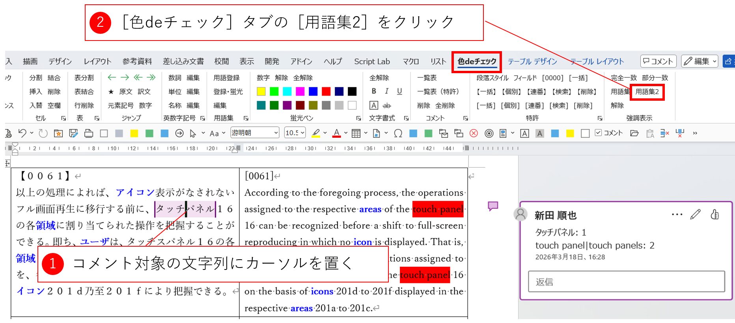Screen dimensions: 735x323
Task: Click the pencil edit icon in comment
Action: coord(695,214)
